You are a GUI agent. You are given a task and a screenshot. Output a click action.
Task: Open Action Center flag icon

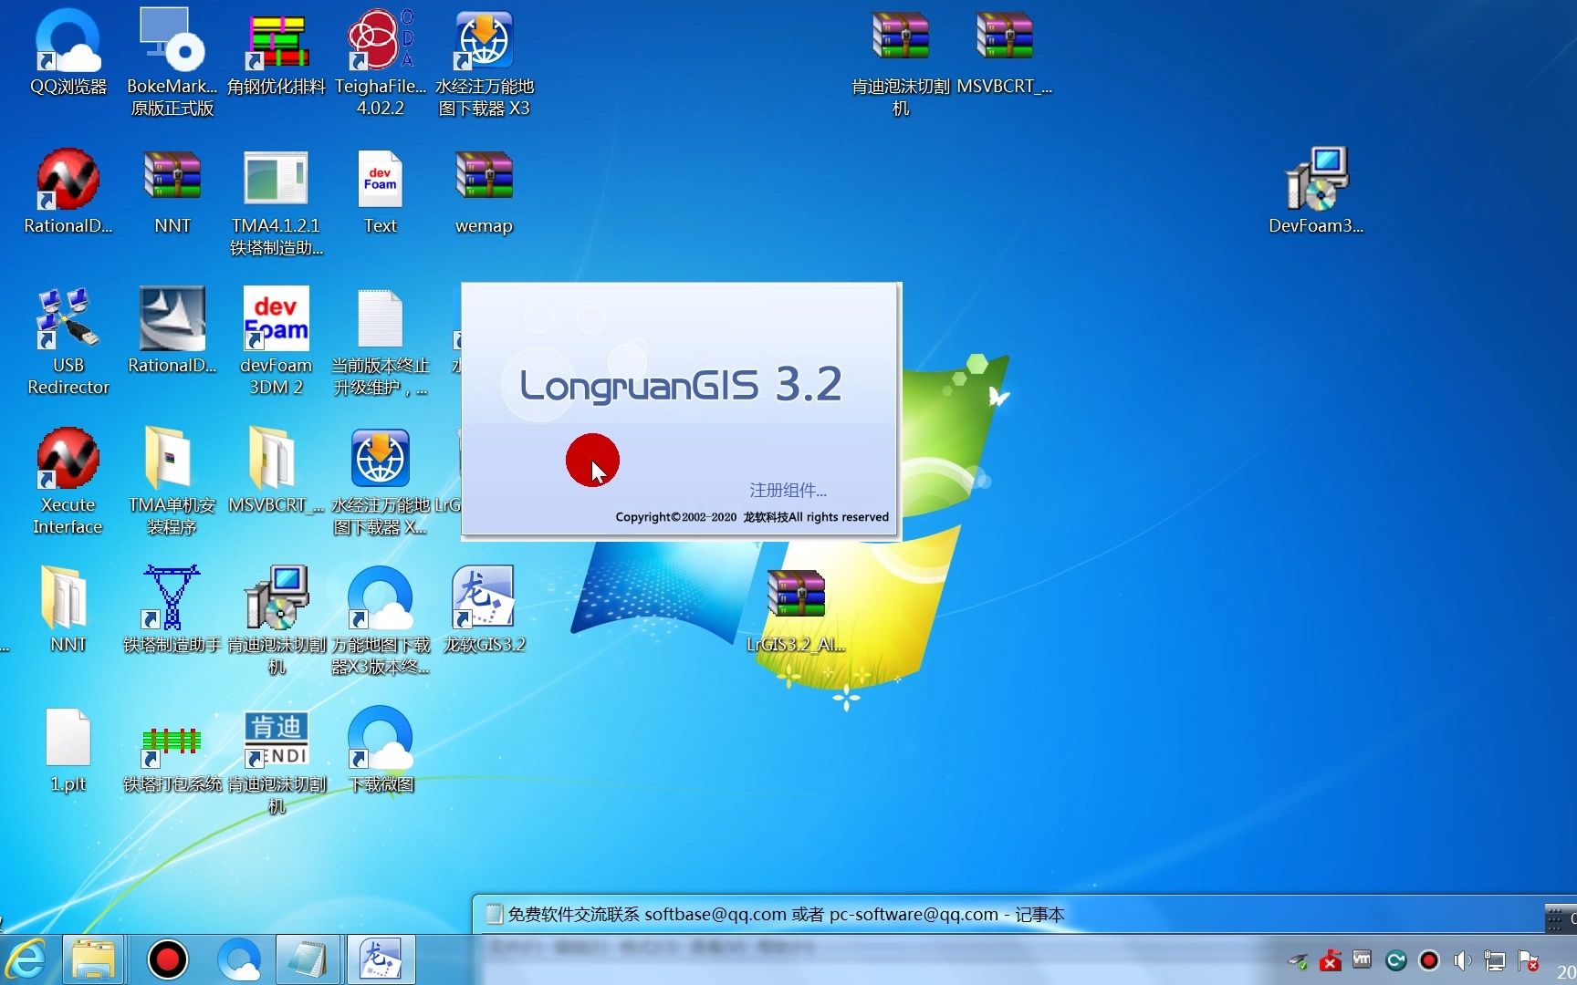pos(1528,960)
